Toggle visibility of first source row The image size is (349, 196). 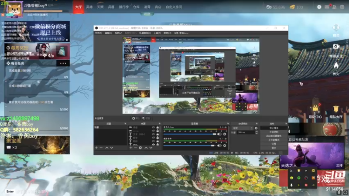point(154,127)
